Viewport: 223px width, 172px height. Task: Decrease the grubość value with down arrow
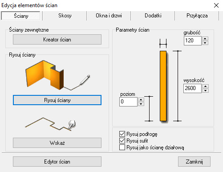click(x=205, y=43)
